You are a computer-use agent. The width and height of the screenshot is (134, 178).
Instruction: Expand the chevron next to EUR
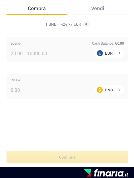(x=120, y=53)
